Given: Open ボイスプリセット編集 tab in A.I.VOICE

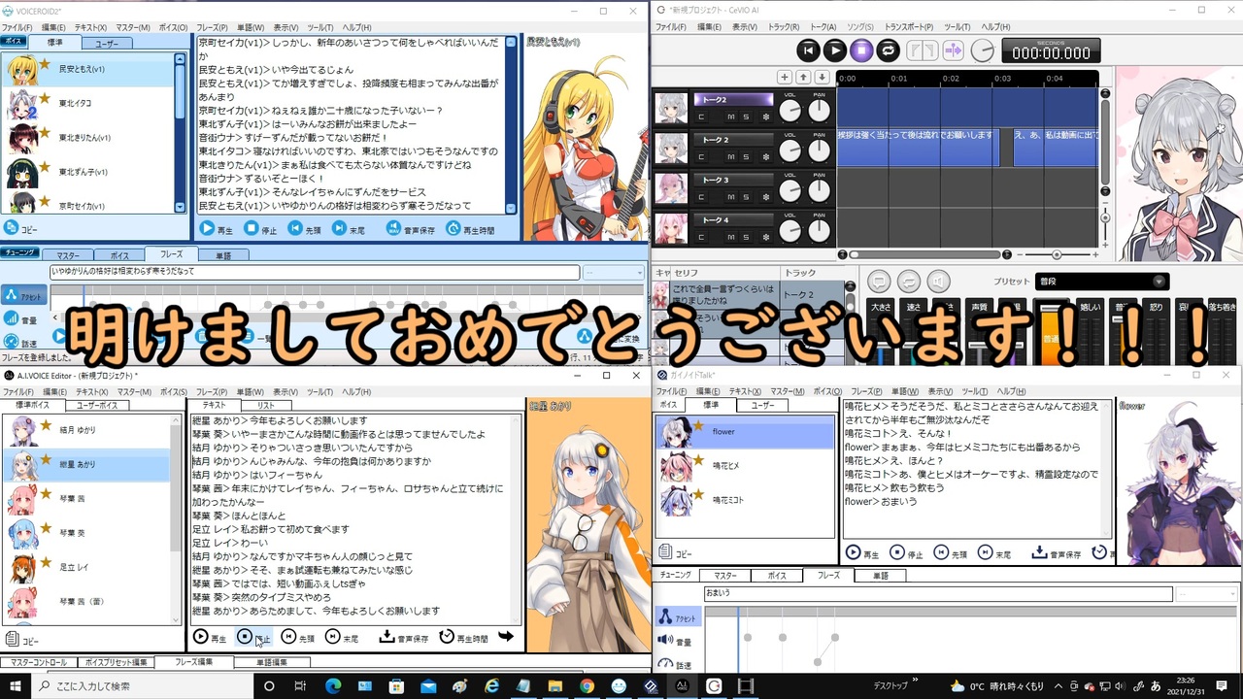Looking at the screenshot, I should [116, 662].
